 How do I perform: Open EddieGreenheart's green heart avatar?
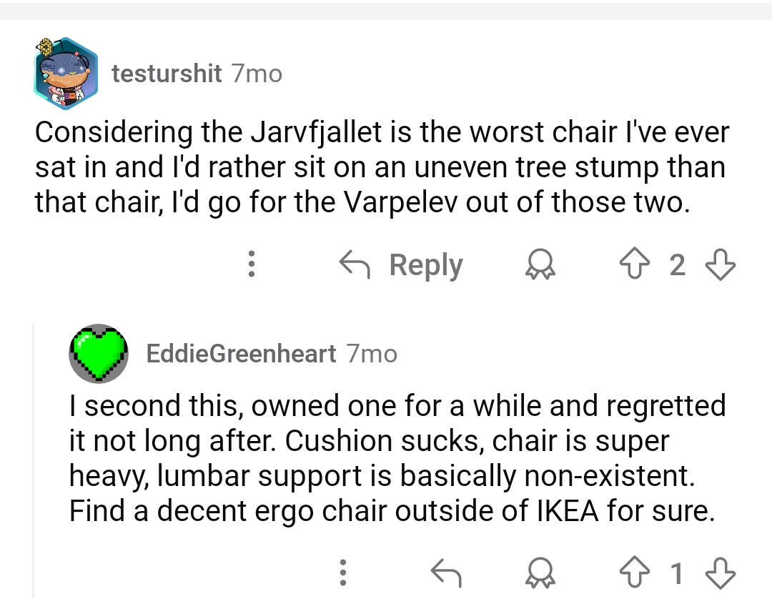[x=98, y=353]
